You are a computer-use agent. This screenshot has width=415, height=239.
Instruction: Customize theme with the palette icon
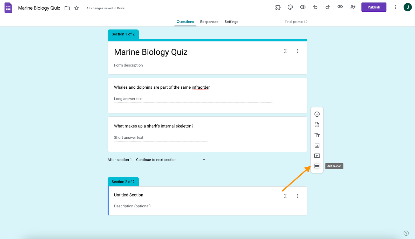pyautogui.click(x=290, y=7)
